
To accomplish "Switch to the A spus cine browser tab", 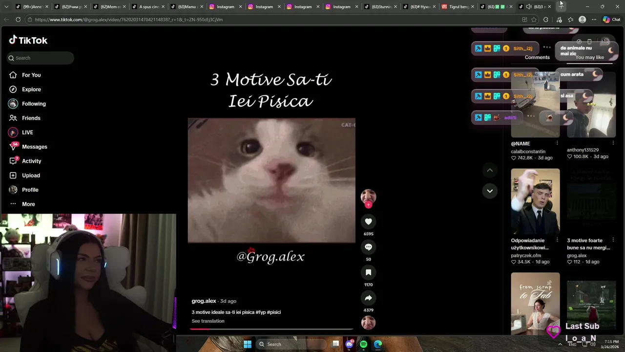I will tap(149, 6).
